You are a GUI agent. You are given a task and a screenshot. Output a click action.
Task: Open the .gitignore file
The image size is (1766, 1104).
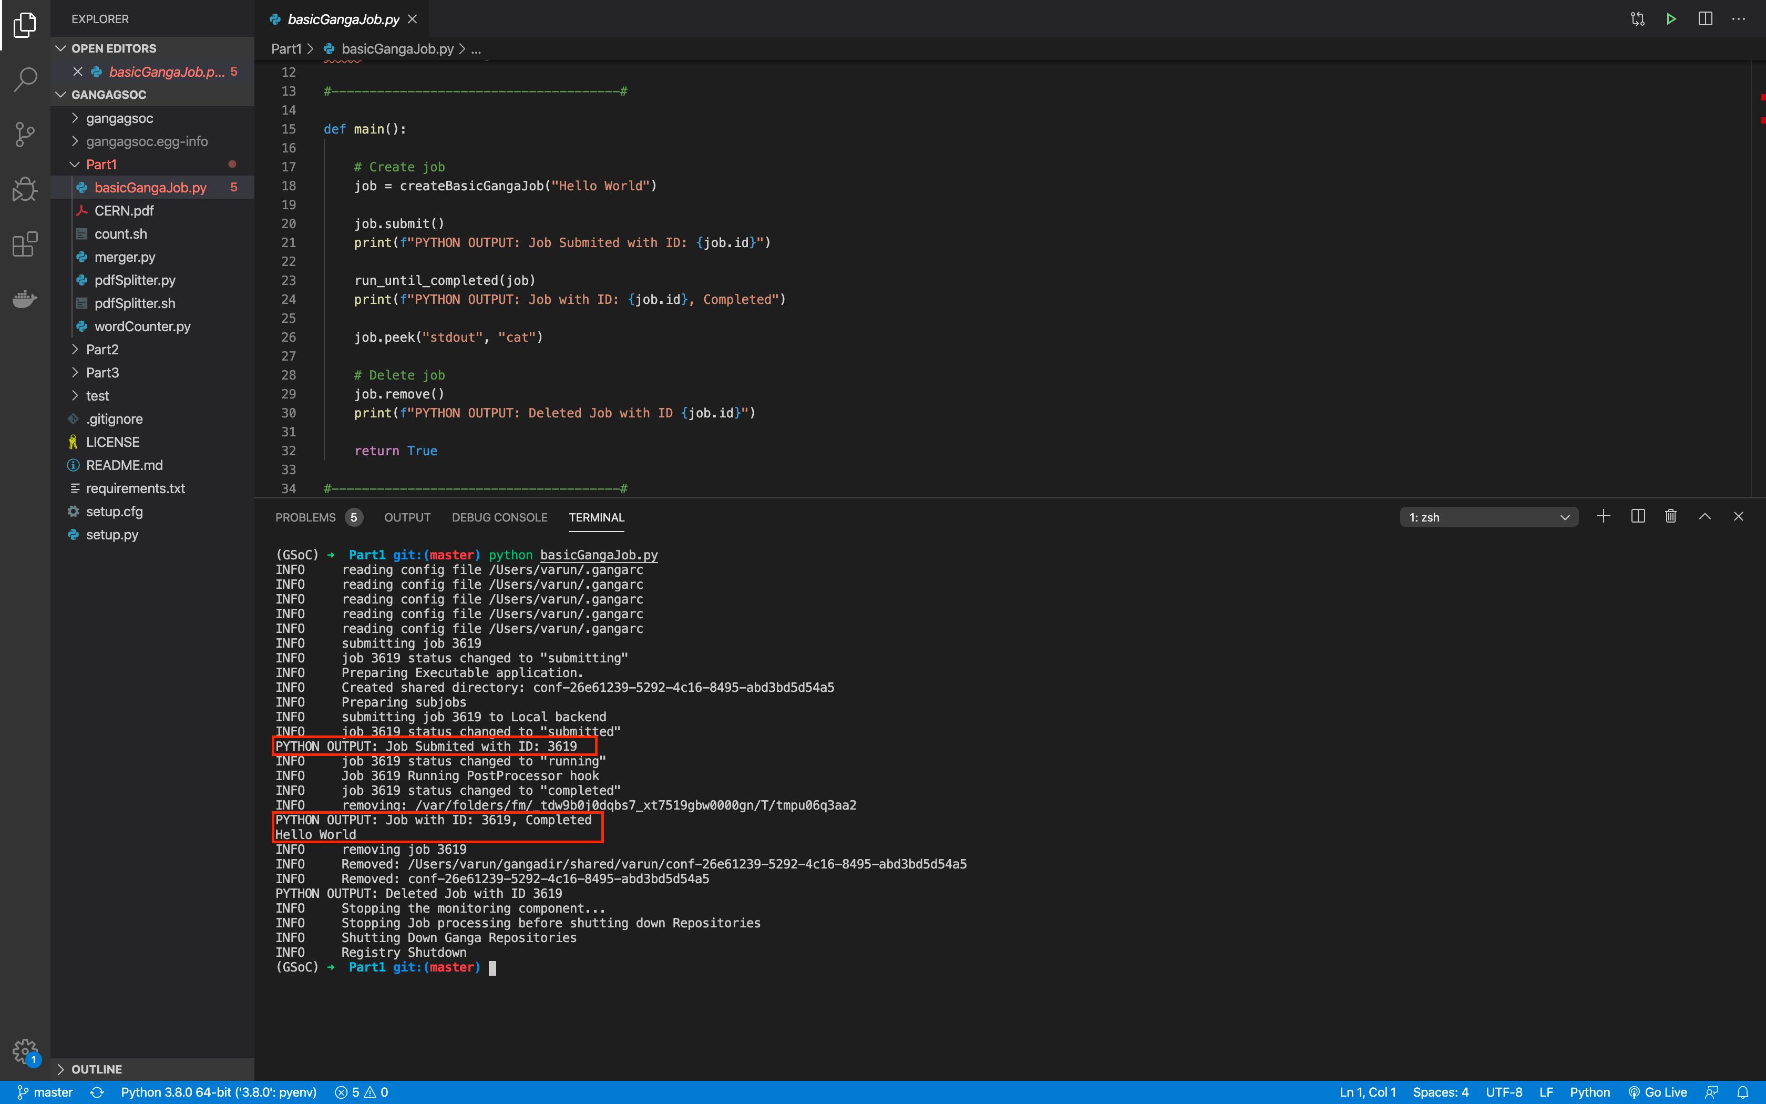152,419
